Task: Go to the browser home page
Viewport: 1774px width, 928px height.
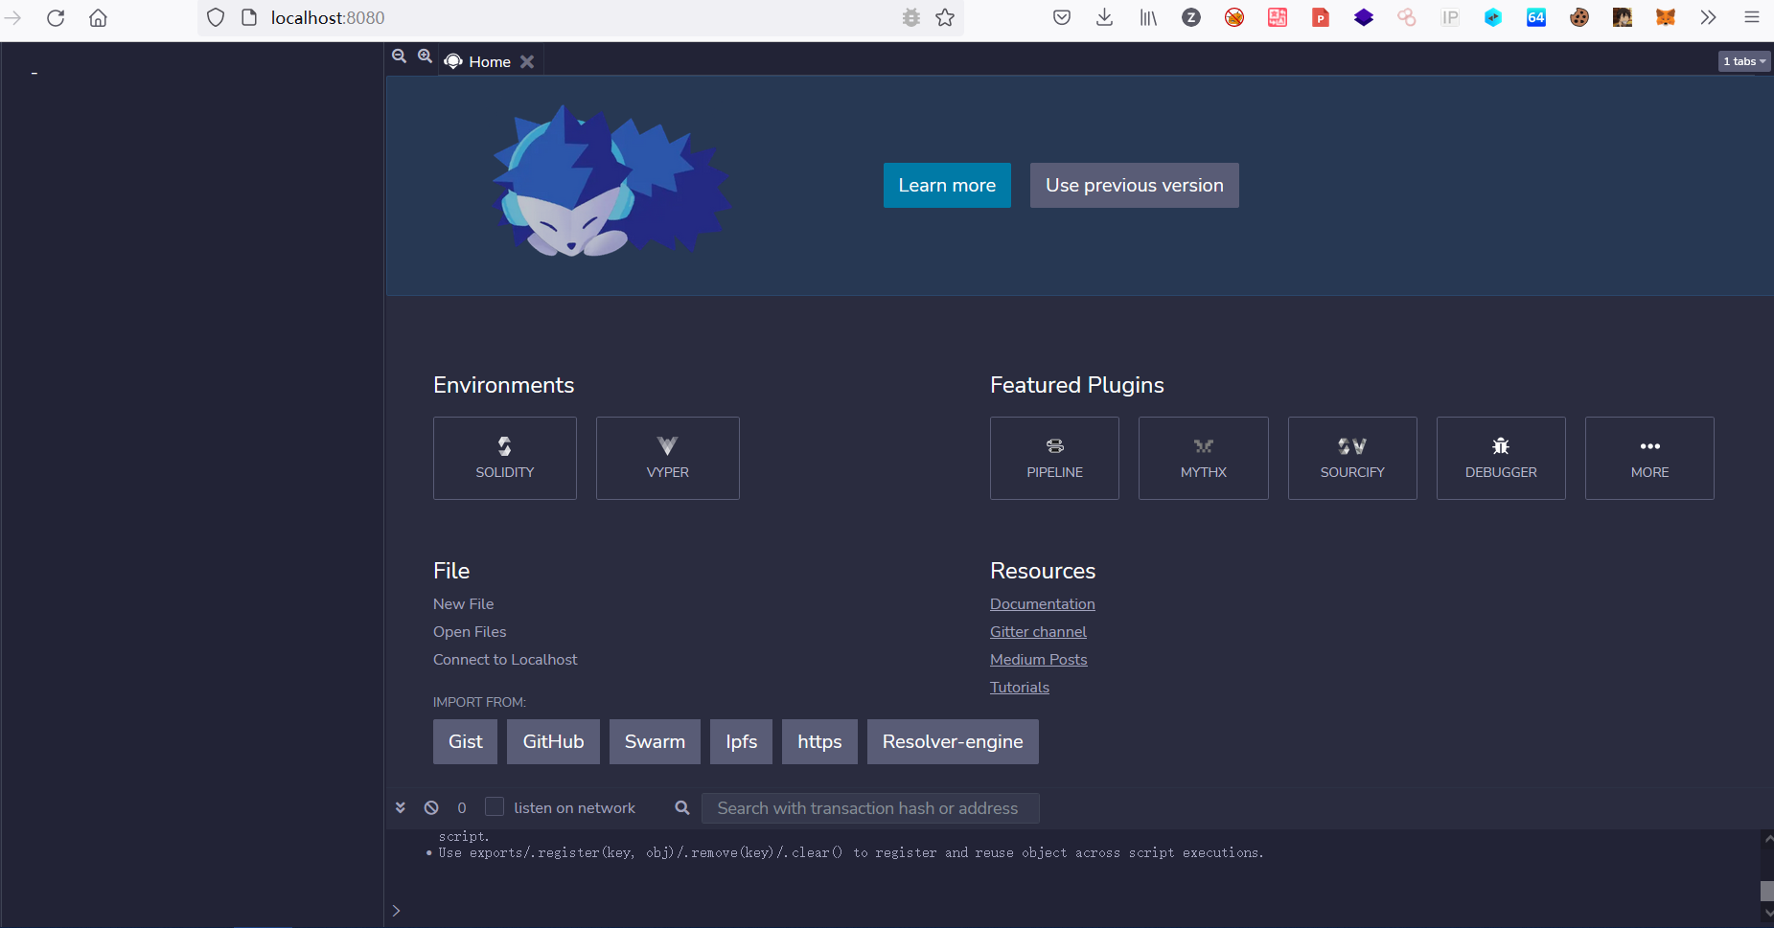Action: point(98,17)
